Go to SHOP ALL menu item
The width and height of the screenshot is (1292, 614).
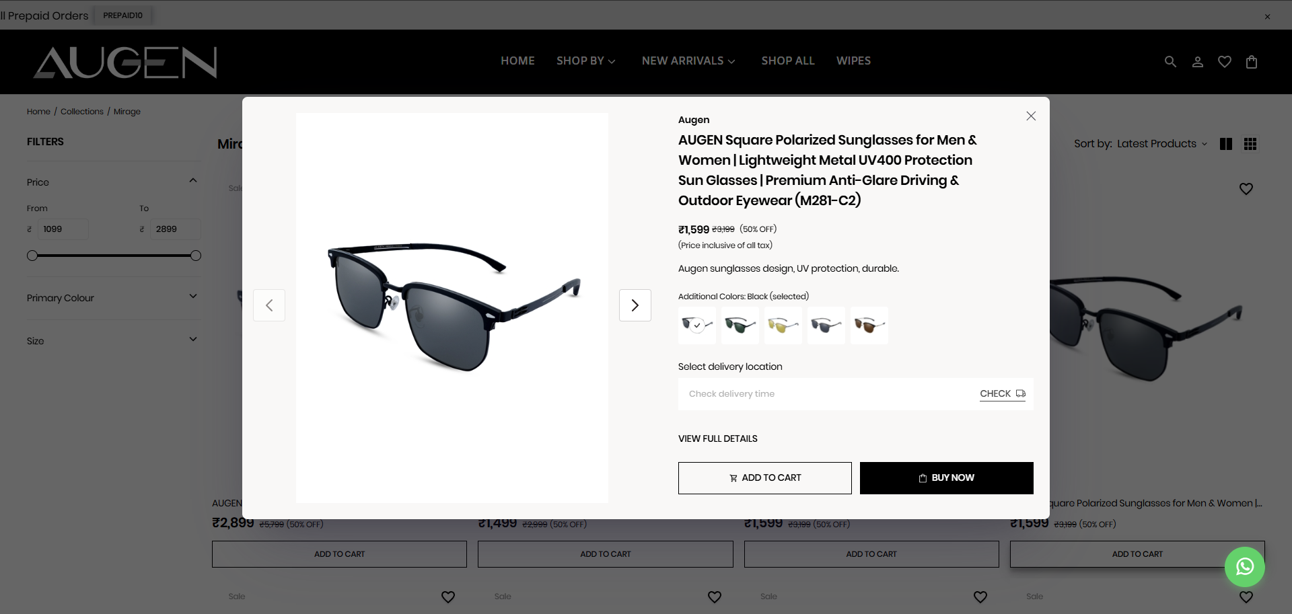coord(788,61)
